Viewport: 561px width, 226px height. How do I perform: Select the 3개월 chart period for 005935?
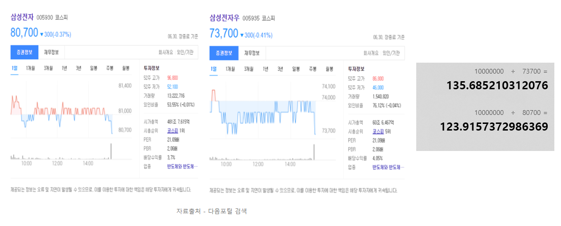click(249, 69)
